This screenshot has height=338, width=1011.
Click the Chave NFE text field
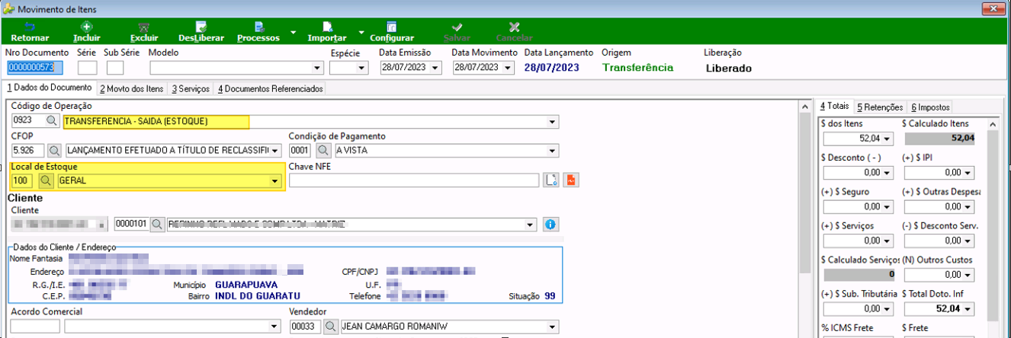[x=414, y=180]
